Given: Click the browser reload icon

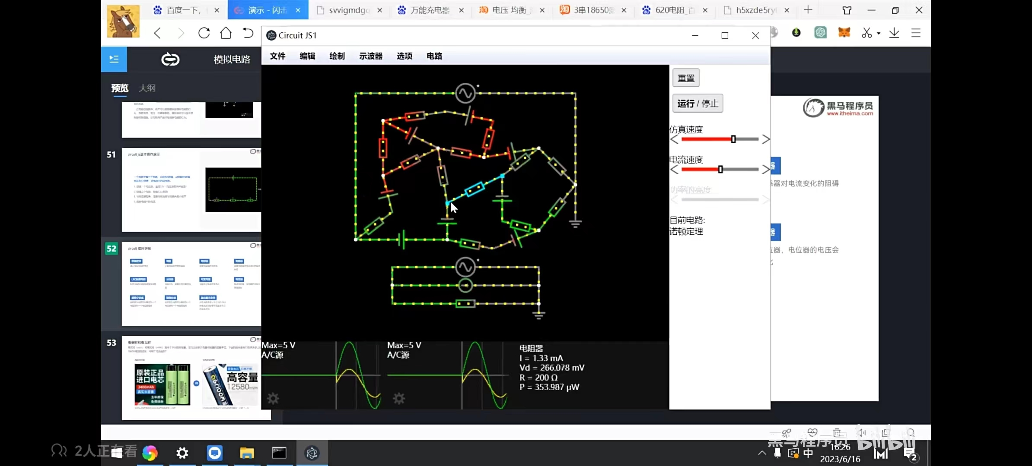Looking at the screenshot, I should tap(204, 33).
